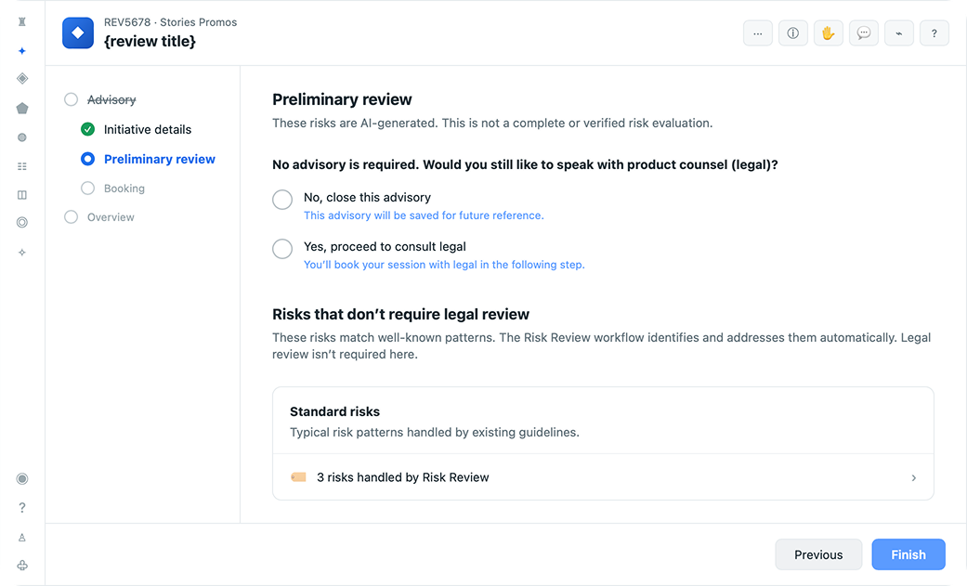Open the more options ellipsis button

click(758, 33)
